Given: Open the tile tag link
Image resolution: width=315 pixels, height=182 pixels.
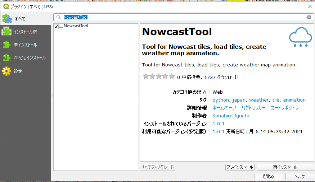Looking at the screenshot, I should coord(276,100).
